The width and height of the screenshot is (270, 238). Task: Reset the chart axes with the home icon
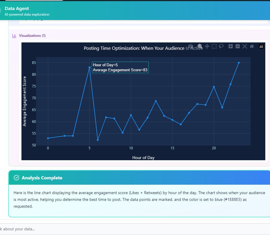coord(252,46)
